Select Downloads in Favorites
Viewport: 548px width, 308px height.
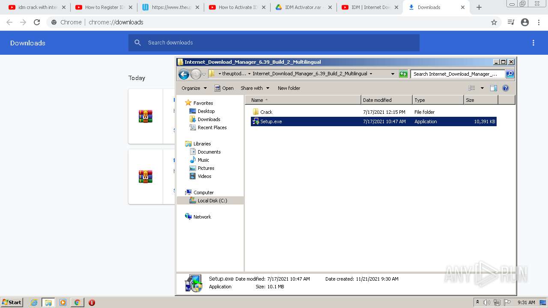pyautogui.click(x=205, y=119)
